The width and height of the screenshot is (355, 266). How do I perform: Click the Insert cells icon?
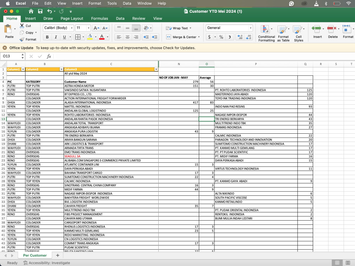pos(317,29)
